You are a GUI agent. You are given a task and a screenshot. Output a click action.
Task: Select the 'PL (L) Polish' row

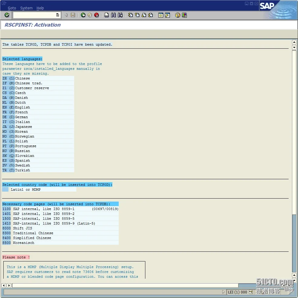pyautogui.click(x=38, y=141)
